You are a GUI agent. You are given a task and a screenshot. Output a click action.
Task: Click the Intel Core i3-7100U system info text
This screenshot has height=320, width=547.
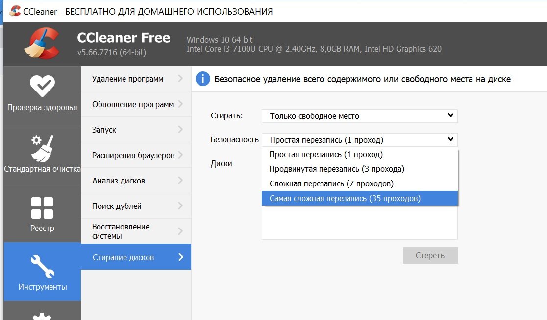coord(314,49)
